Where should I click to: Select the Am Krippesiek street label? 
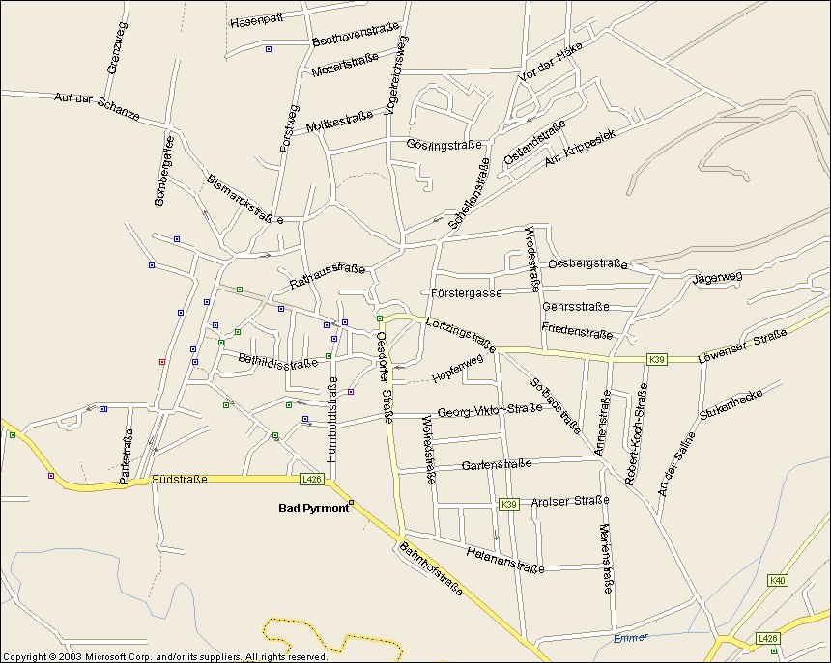click(580, 146)
